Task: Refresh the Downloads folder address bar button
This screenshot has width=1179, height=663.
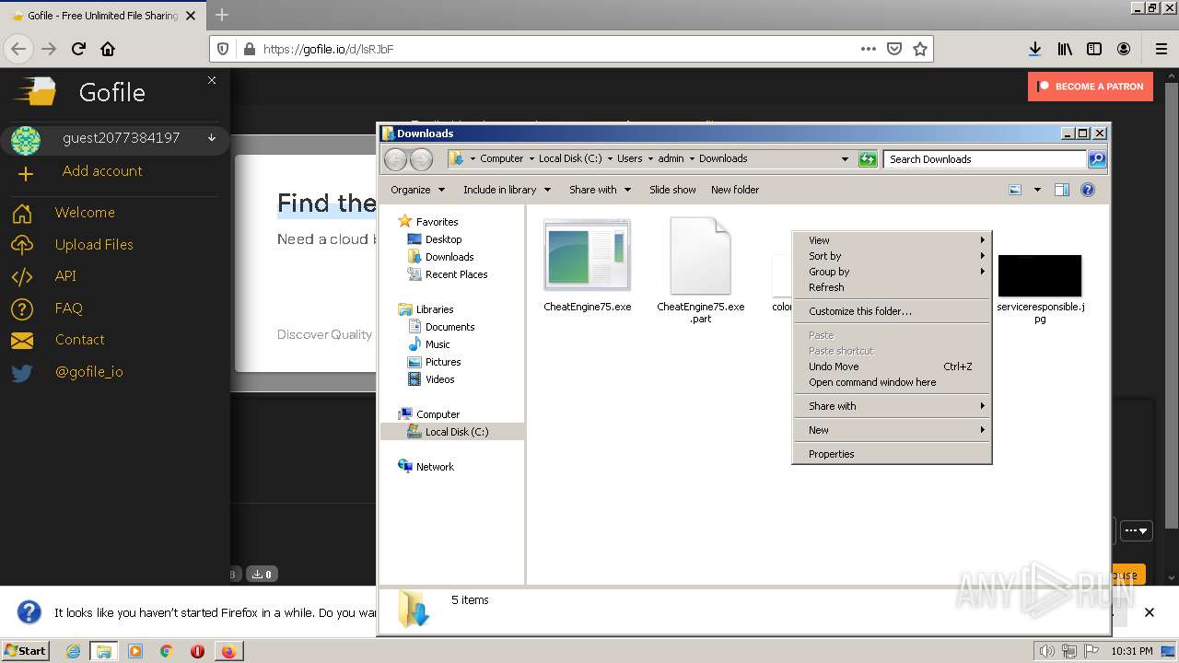Action: (868, 159)
